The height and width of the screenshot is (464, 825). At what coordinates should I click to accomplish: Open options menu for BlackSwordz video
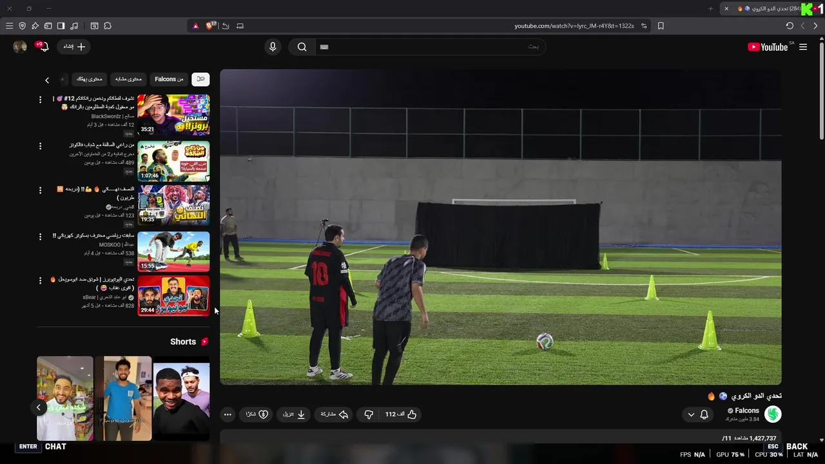pyautogui.click(x=40, y=100)
